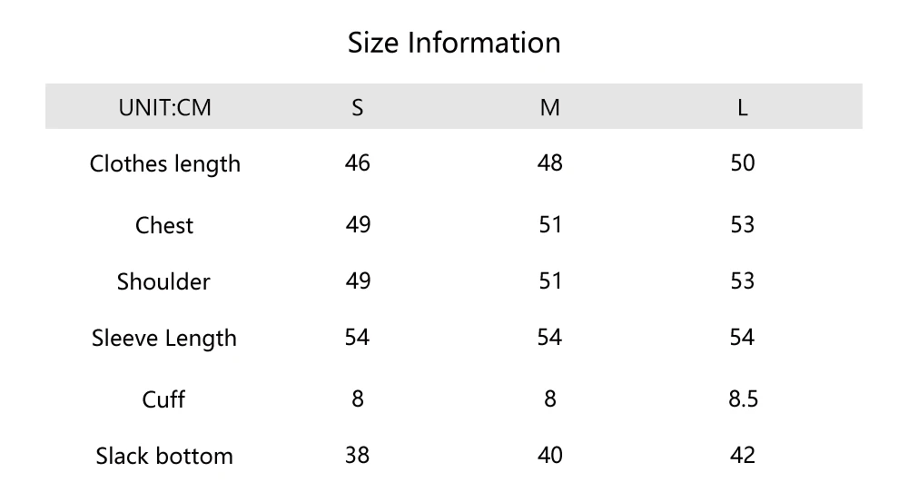Click Clothes length value 48 for M
908x502 pixels.
(550, 162)
